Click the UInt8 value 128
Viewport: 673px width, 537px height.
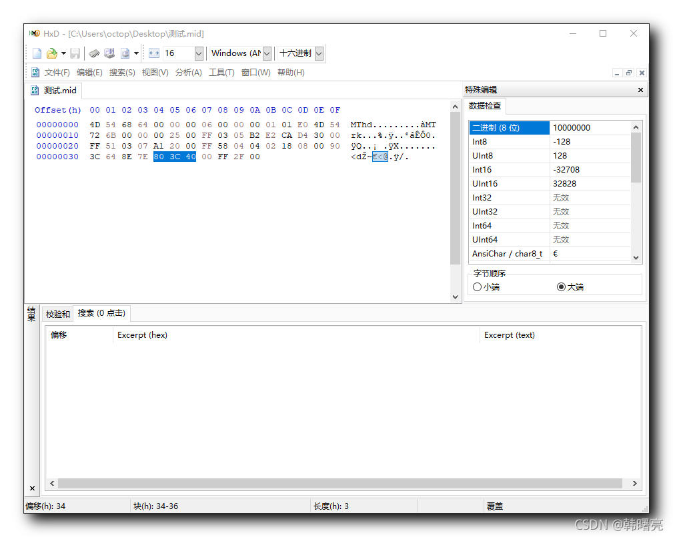[560, 156]
